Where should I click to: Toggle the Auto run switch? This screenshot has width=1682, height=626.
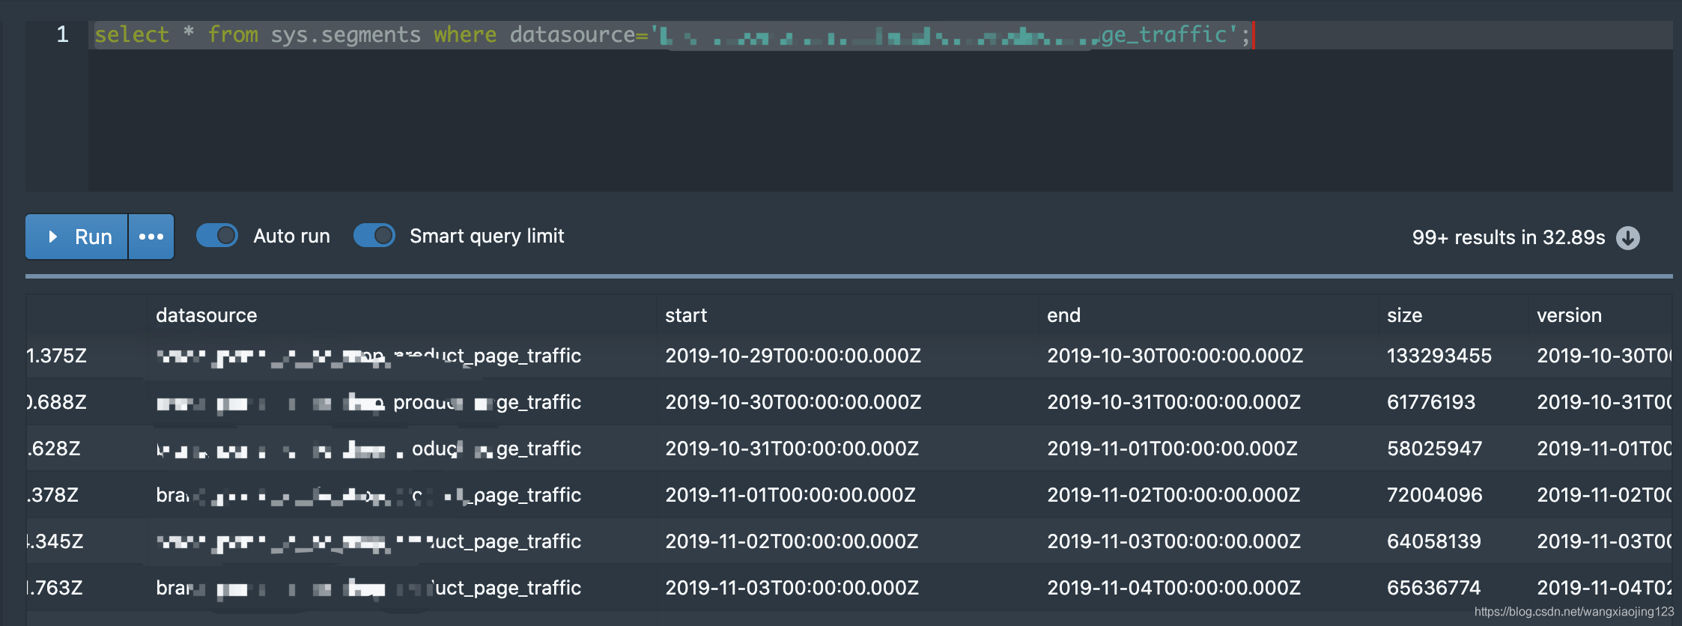tap(217, 236)
